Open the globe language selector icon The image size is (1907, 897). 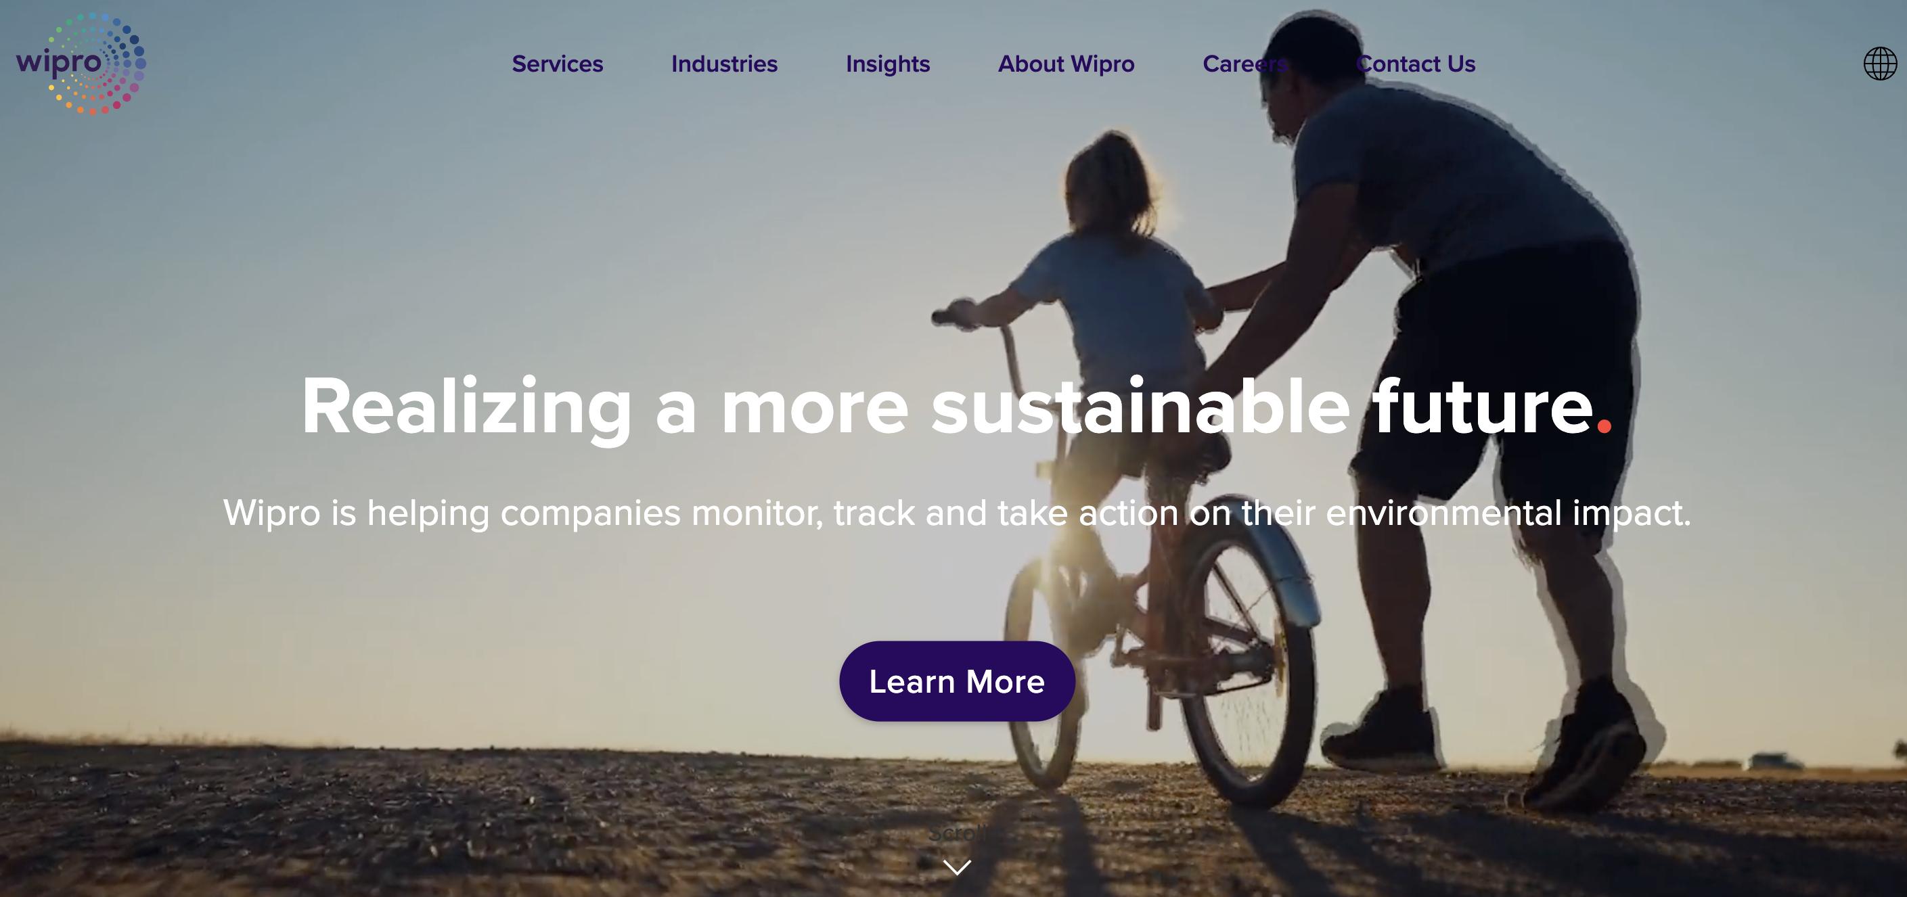click(x=1880, y=64)
